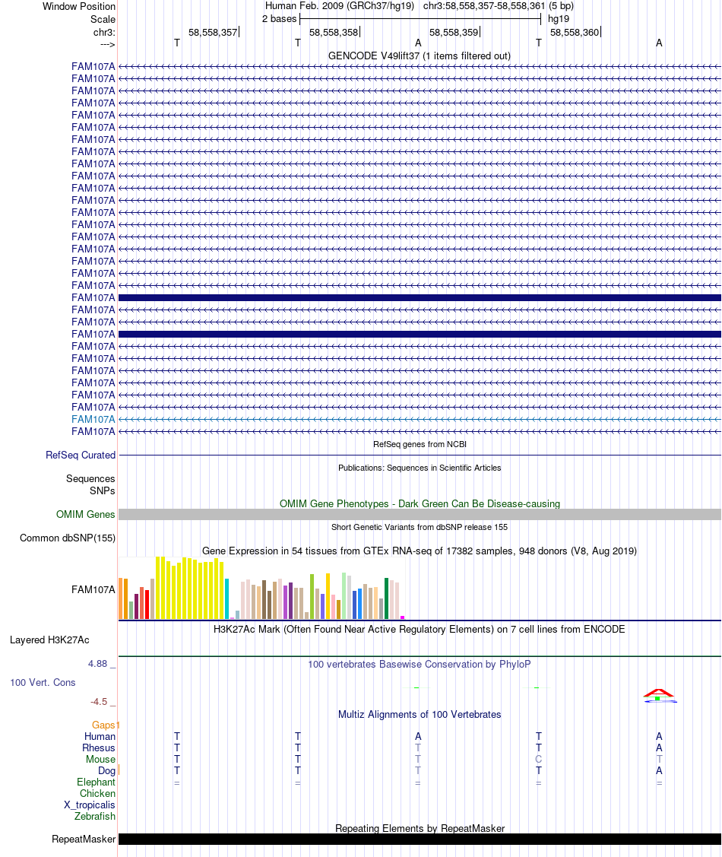Click the Zebrafish species label

coord(94,816)
